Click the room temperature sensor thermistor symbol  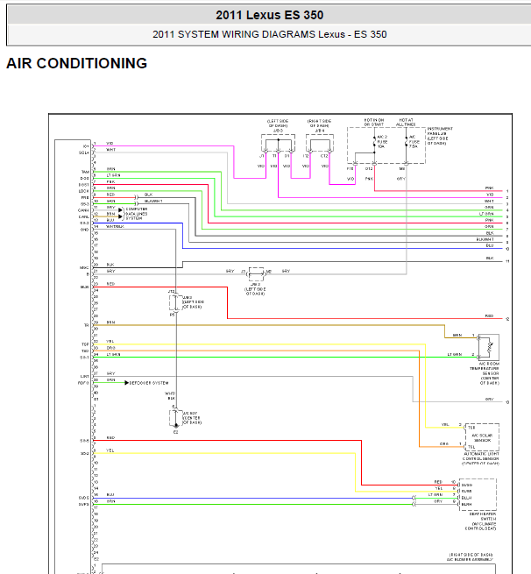pos(489,347)
